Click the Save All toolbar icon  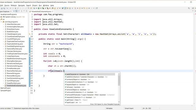coord(4,8)
